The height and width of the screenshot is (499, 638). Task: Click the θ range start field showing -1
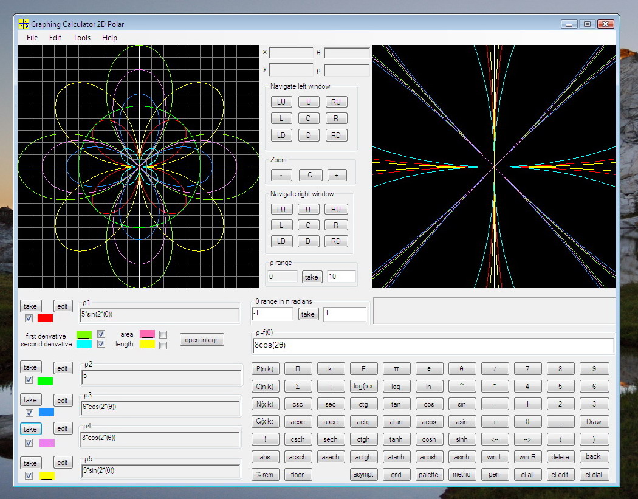[272, 314]
